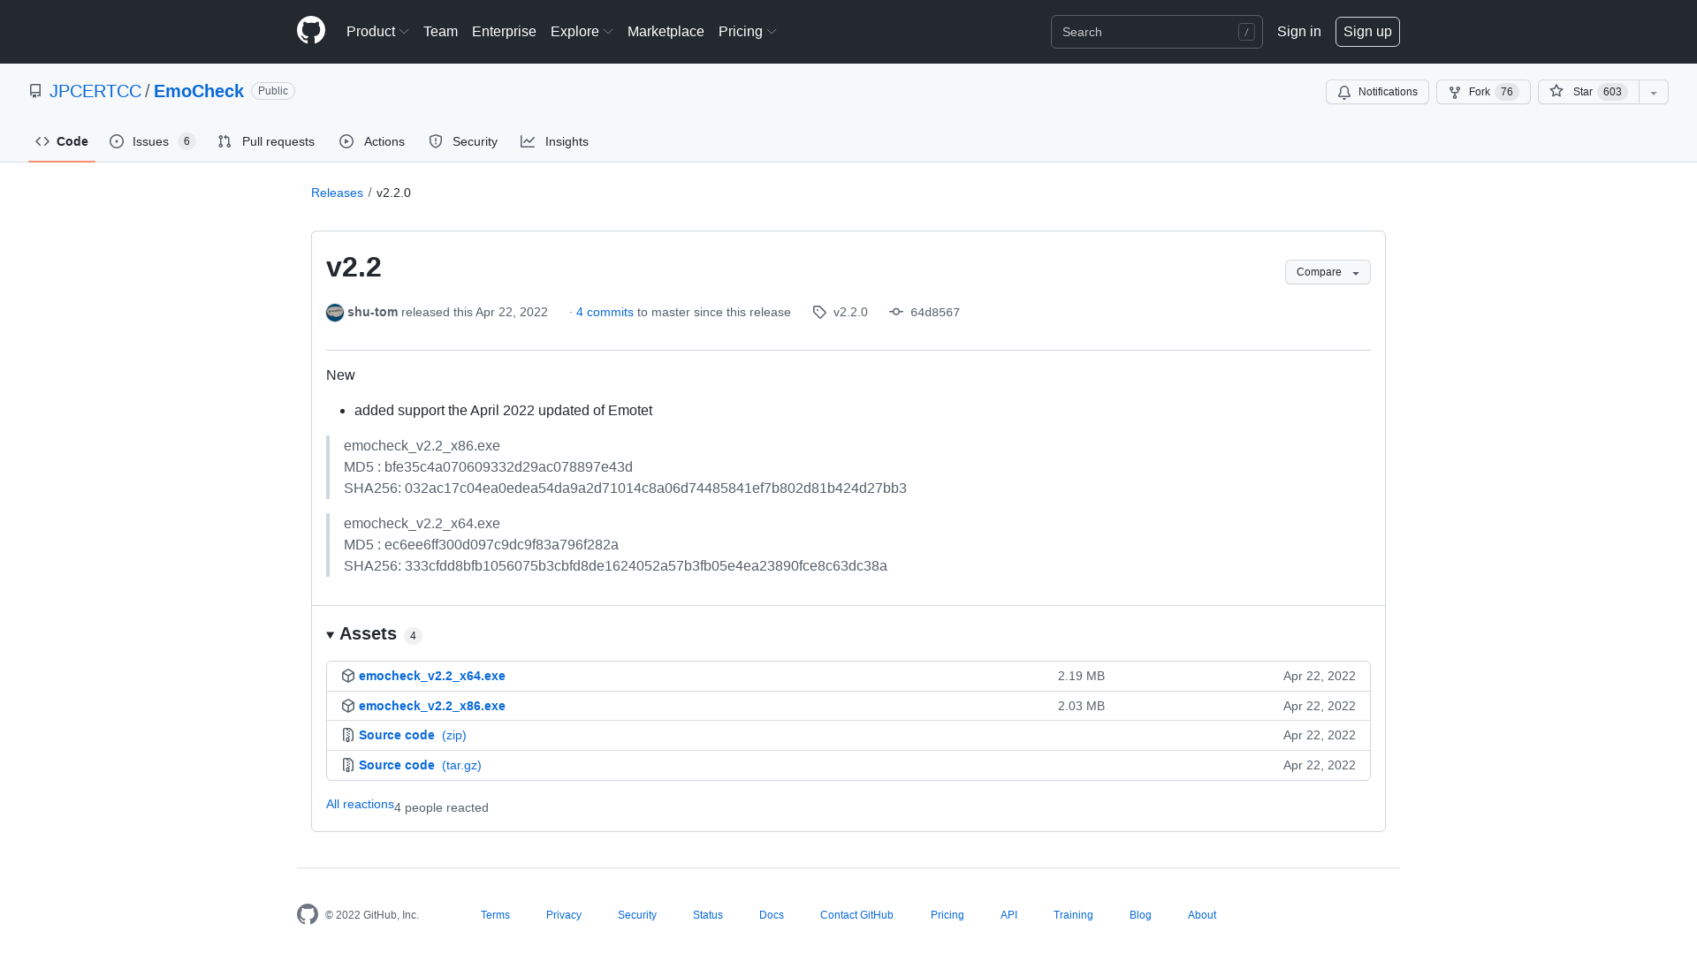Viewport: 1697px width, 954px height.
Task: Go to the Releases breadcrumb link
Action: pos(337,193)
